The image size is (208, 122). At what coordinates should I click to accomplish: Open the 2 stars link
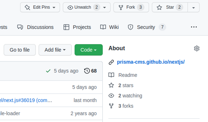pyautogui.click(x=126, y=85)
